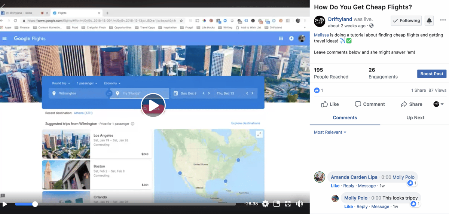This screenshot has height=214, width=449.
Task: In the video, click the Wilmington origin field
Action: pos(77,93)
